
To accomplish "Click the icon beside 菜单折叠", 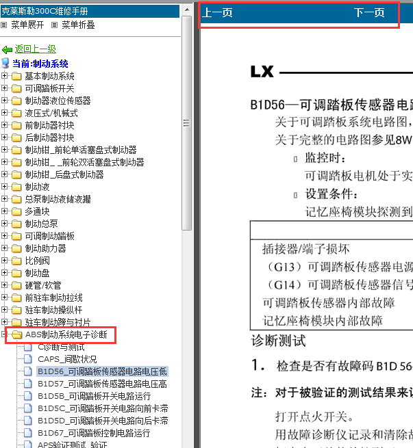I will [x=54, y=25].
